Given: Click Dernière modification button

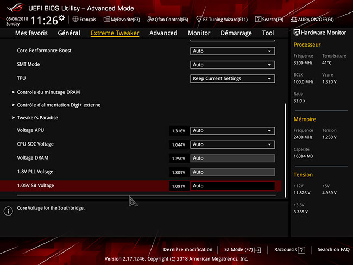Looking at the screenshot, I should [188, 250].
